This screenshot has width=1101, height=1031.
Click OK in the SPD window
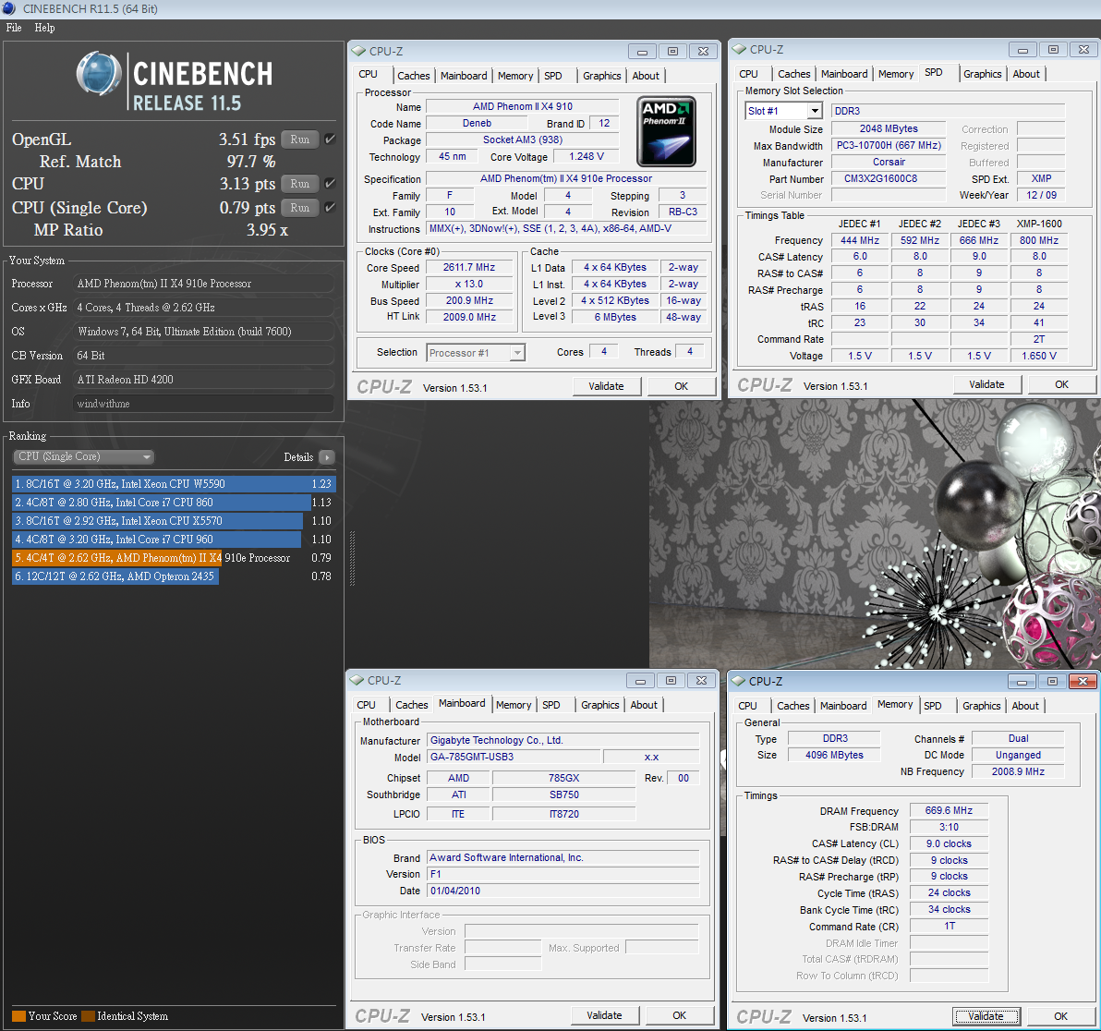[x=1061, y=384]
